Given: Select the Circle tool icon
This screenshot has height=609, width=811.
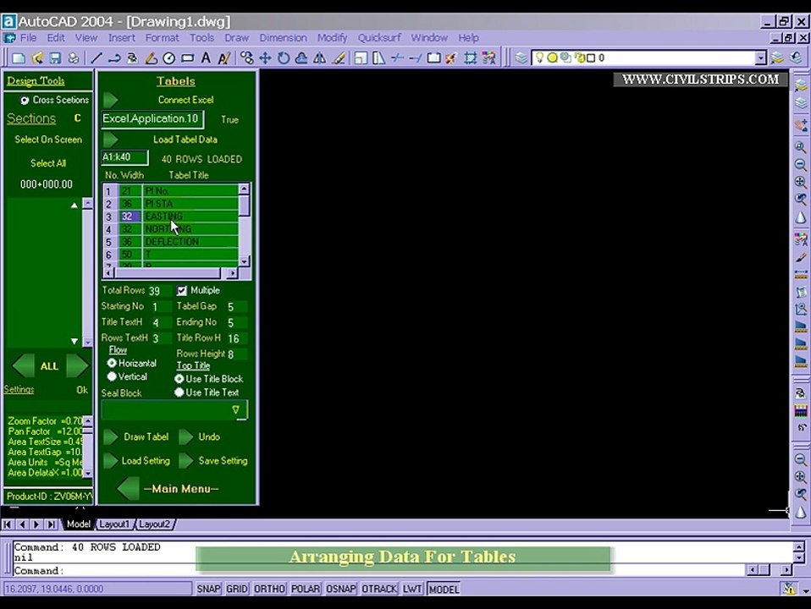Looking at the screenshot, I should point(168,58).
